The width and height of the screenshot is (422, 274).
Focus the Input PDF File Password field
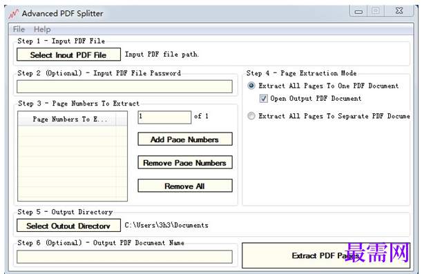124,86
